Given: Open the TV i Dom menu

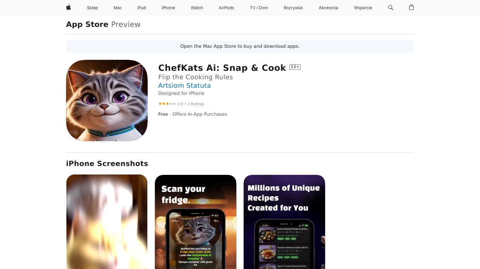Looking at the screenshot, I should tap(259, 8).
